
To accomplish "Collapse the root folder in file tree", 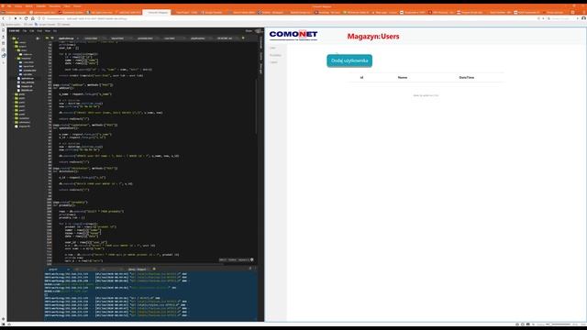I will point(14,38).
